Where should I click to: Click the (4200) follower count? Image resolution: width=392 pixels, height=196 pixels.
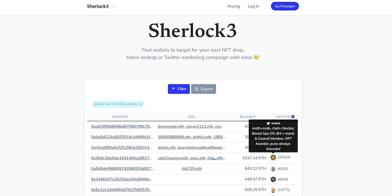tap(283, 169)
